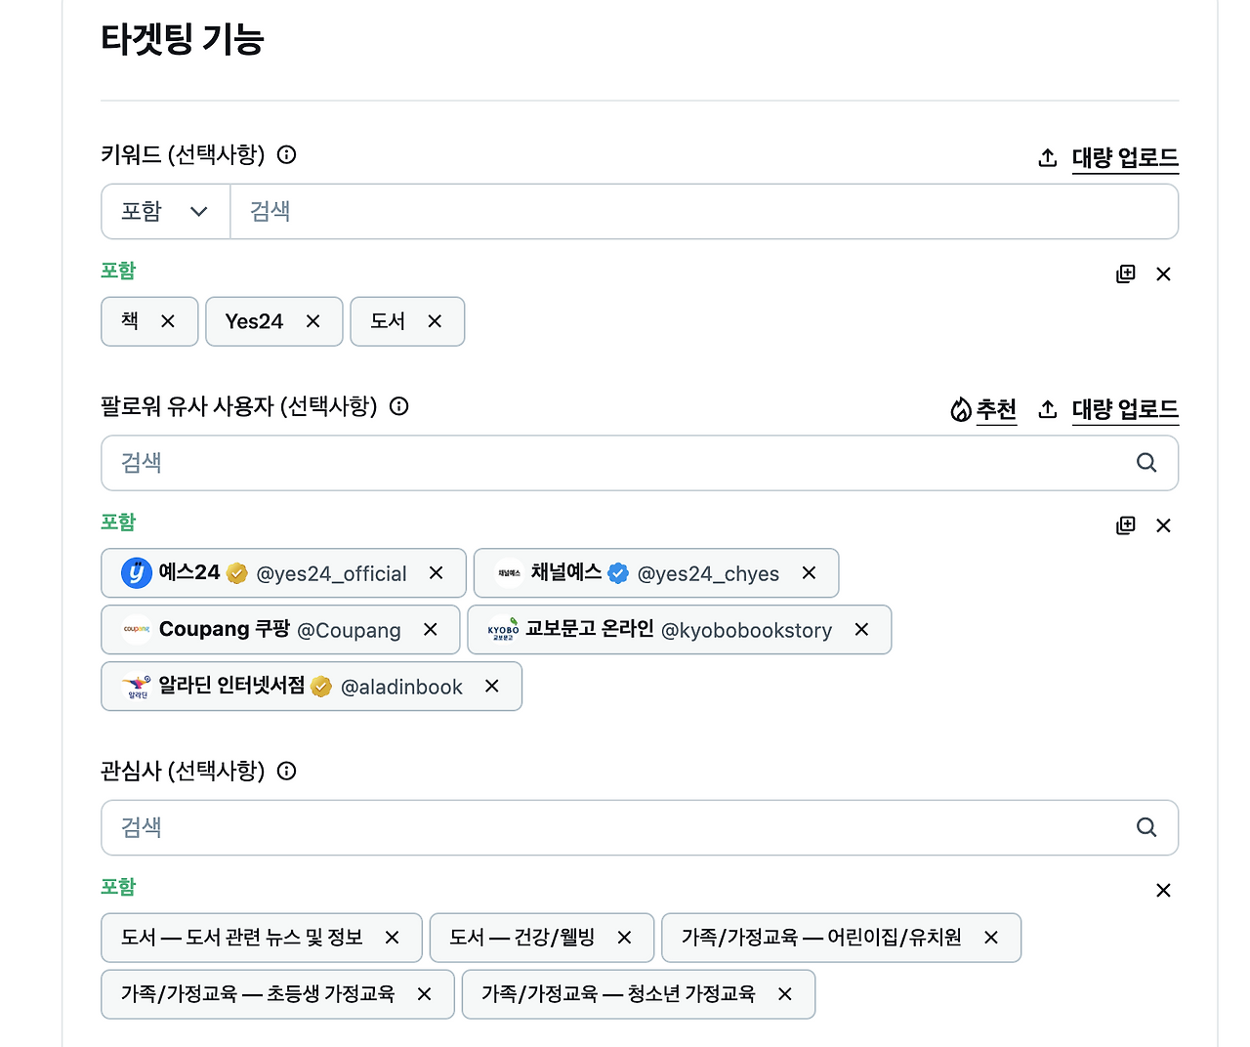Image resolution: width=1250 pixels, height=1047 pixels.
Task: Click the search magnifier in follower lookalike field
Action: click(x=1146, y=463)
